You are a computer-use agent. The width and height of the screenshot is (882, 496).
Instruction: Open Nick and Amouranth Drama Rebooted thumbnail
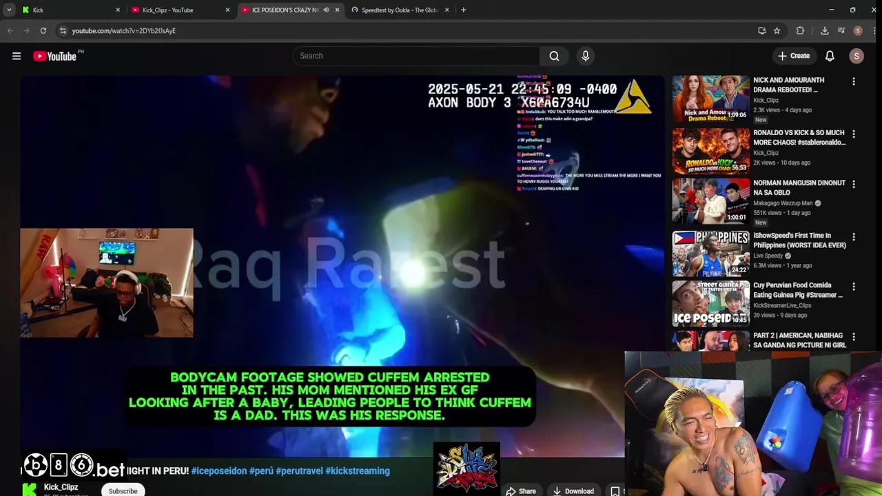[710, 99]
